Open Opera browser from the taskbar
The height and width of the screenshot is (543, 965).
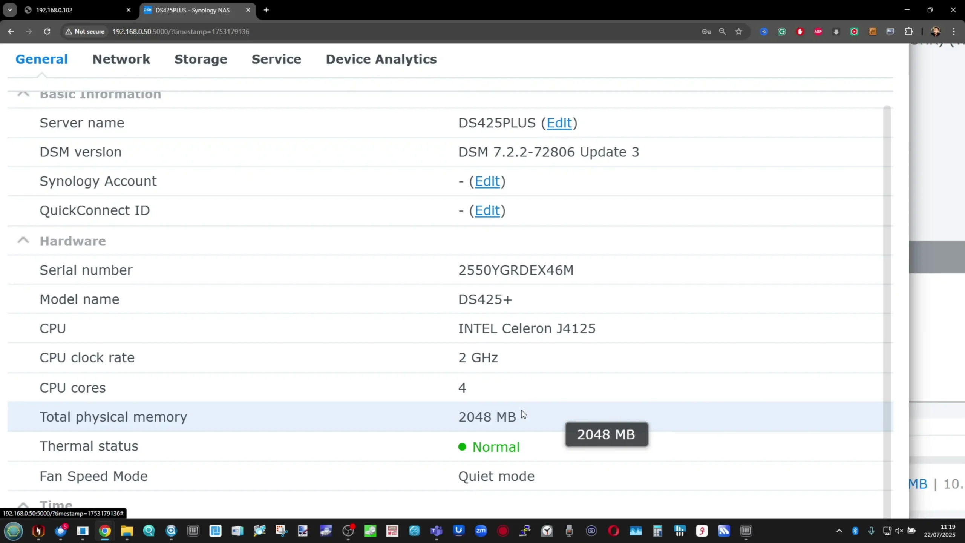click(x=613, y=531)
